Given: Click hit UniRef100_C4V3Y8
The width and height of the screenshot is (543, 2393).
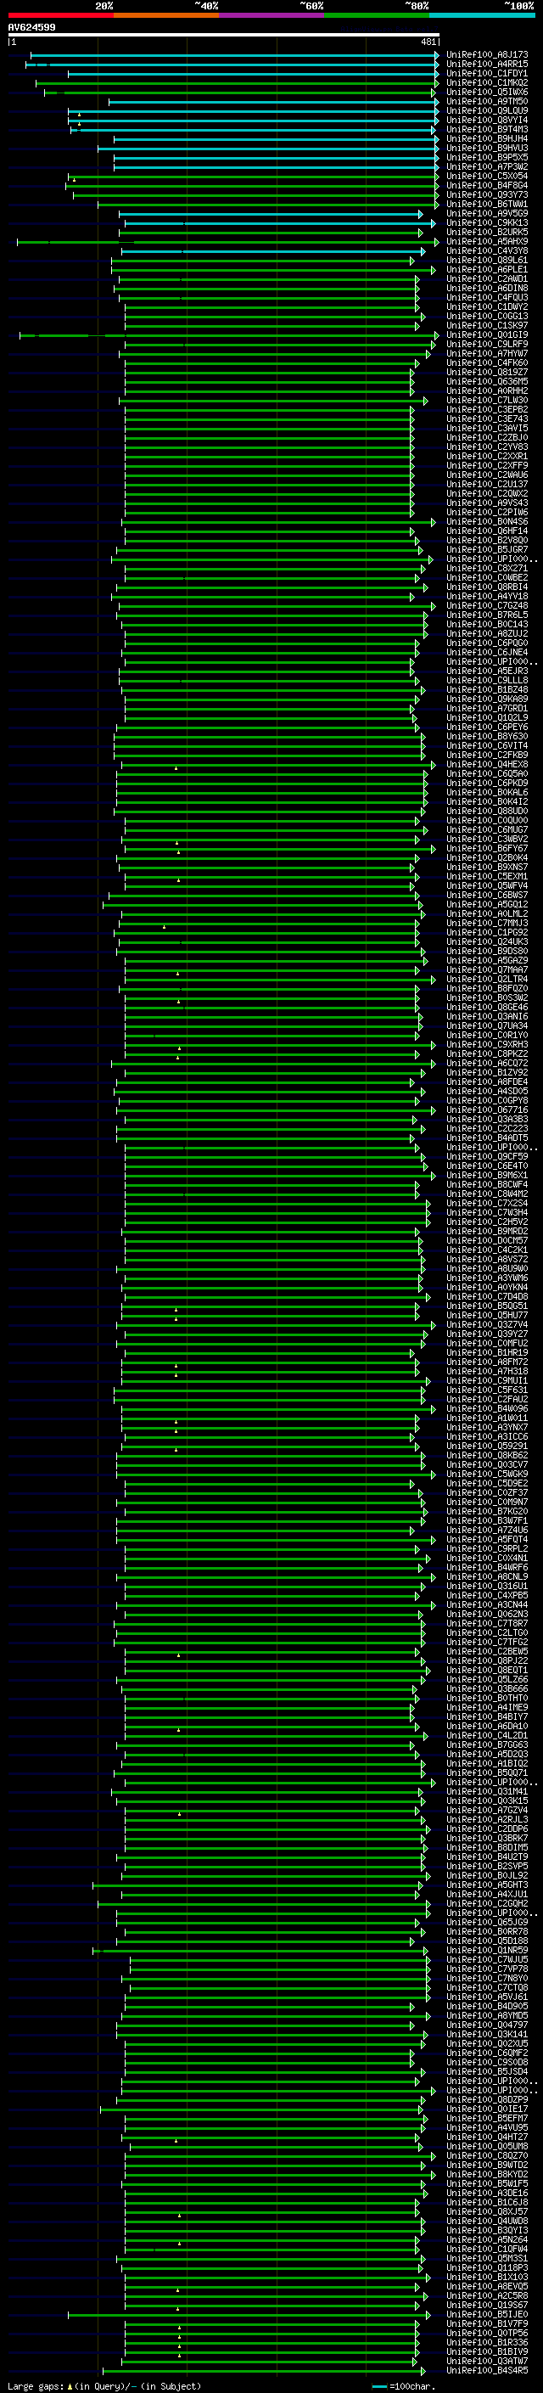Looking at the screenshot, I should 487,250.
